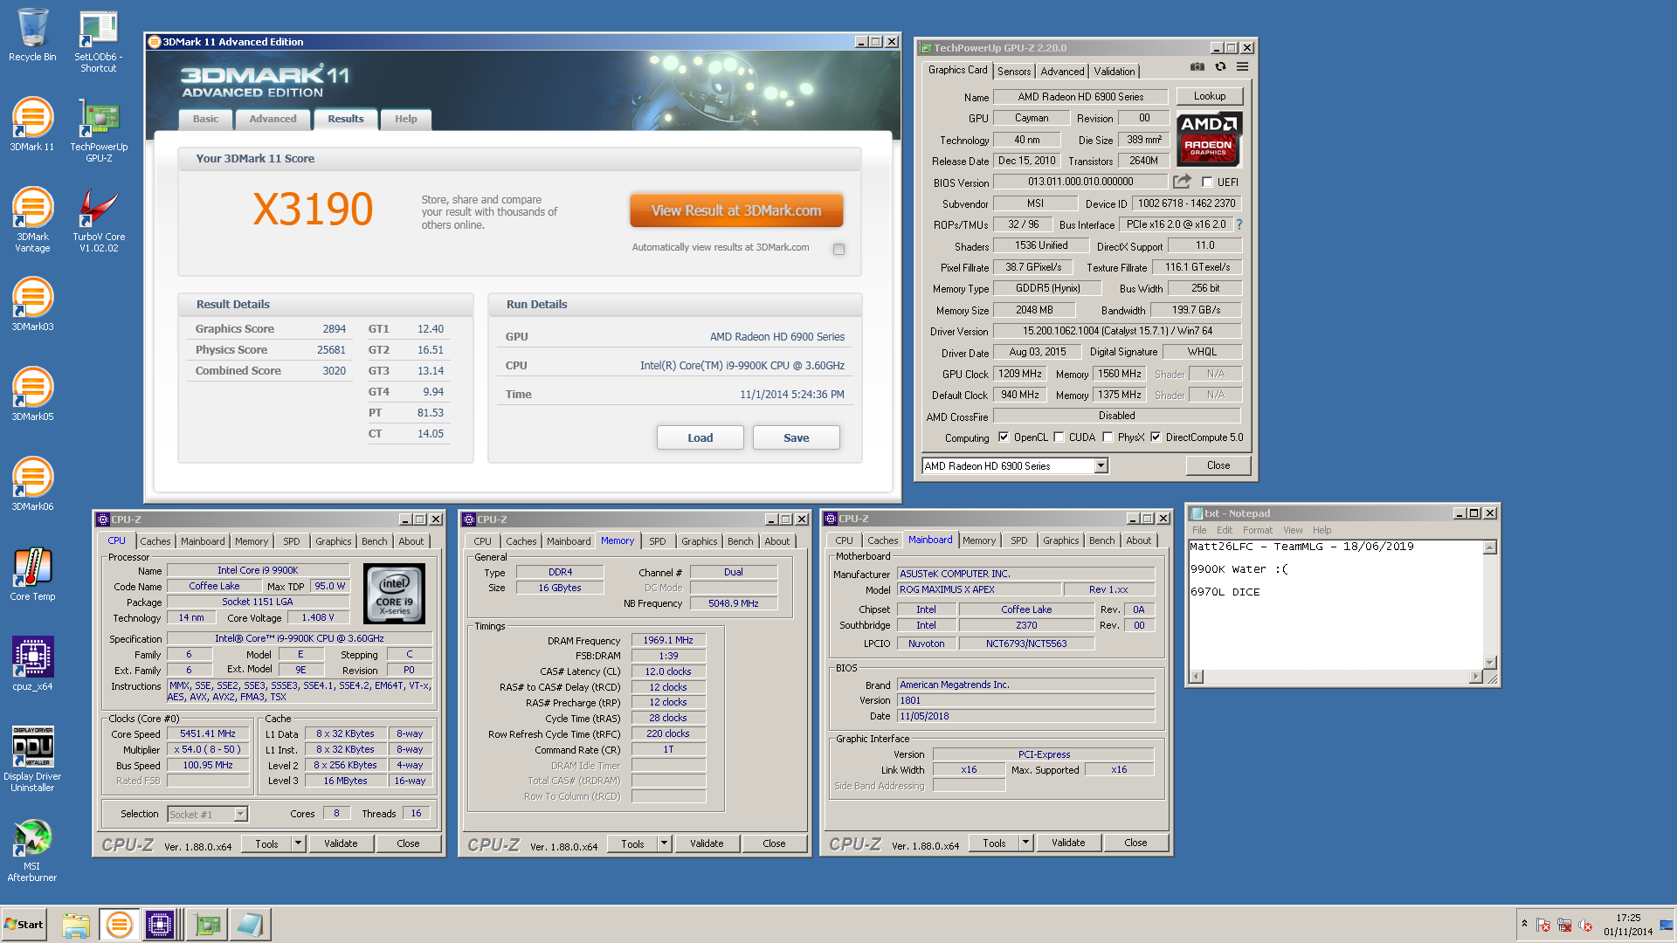Click the Close button in GPU-Z
Viewport: 1677px width, 943px height.
(1218, 465)
